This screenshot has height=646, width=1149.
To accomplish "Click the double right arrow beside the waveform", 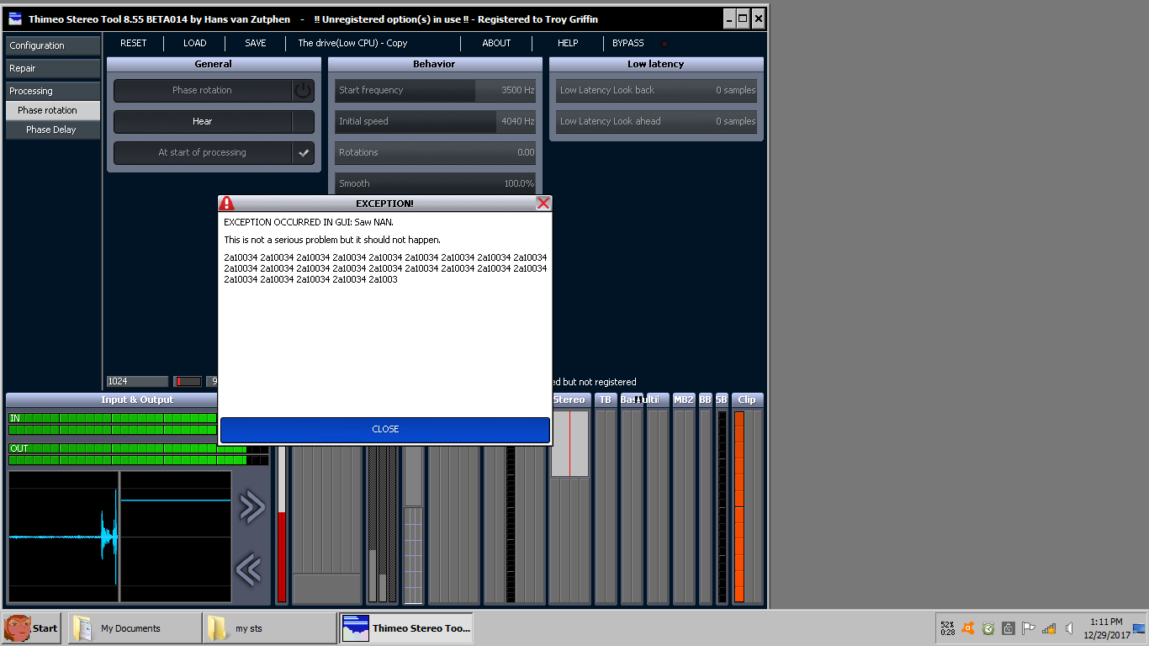I will (252, 506).
